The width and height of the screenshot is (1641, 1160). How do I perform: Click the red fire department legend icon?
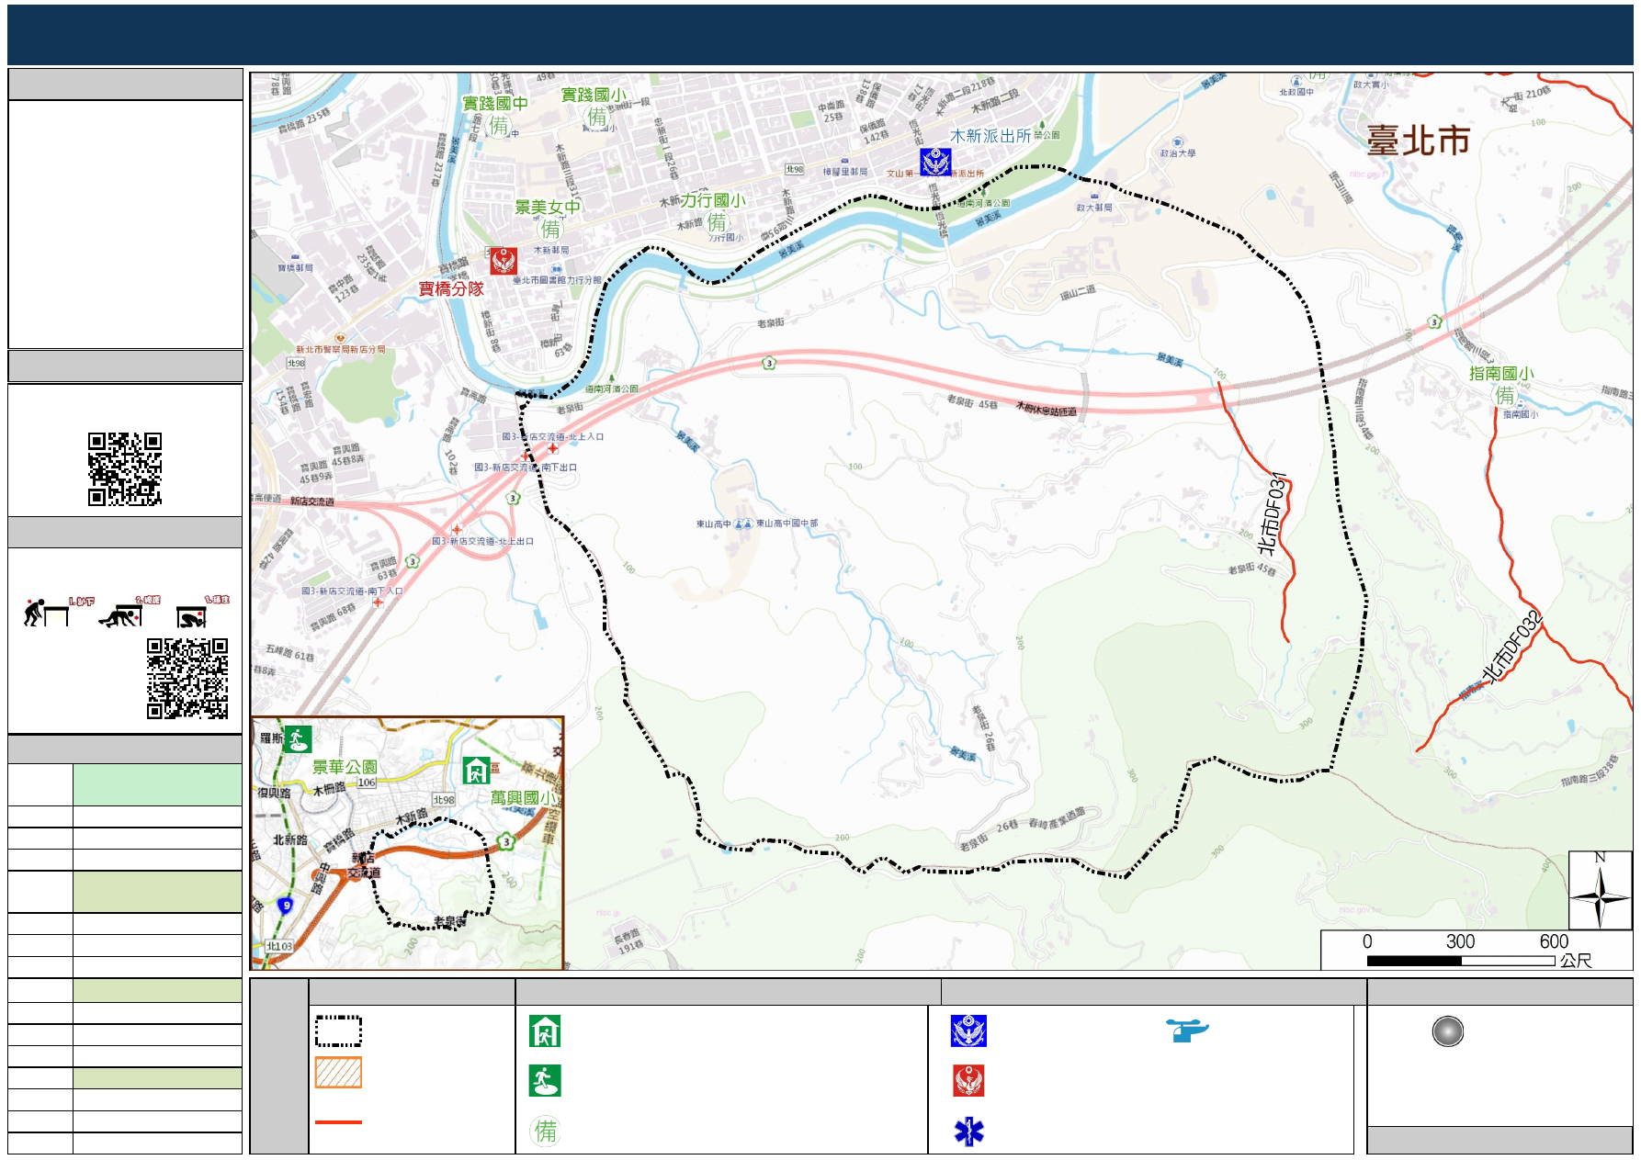(x=968, y=1081)
